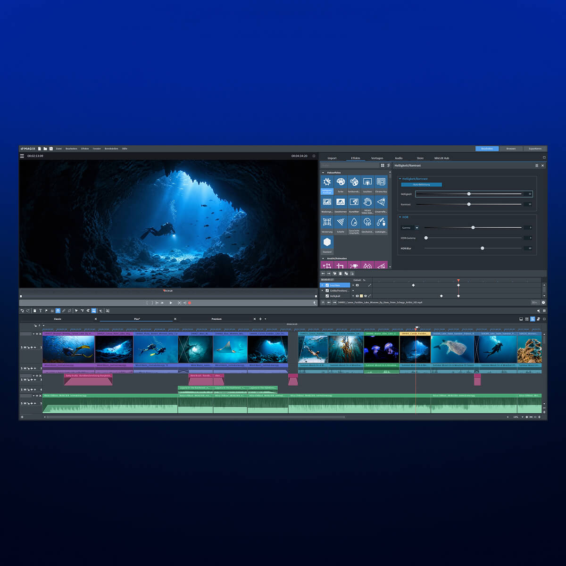Open the Gauß'sche Unschärfe effect

(x=354, y=225)
